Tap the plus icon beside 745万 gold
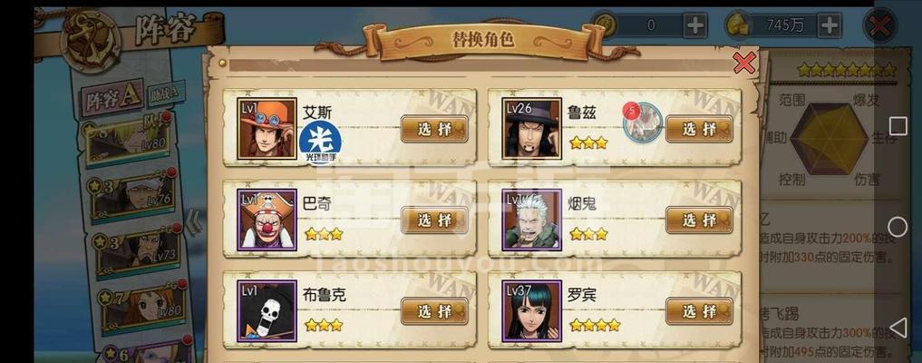This screenshot has width=922, height=363. pyautogui.click(x=830, y=25)
